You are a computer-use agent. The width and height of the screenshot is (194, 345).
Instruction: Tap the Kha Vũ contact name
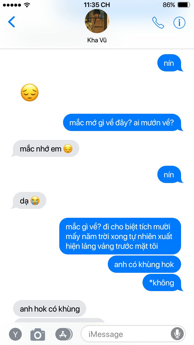[97, 40]
